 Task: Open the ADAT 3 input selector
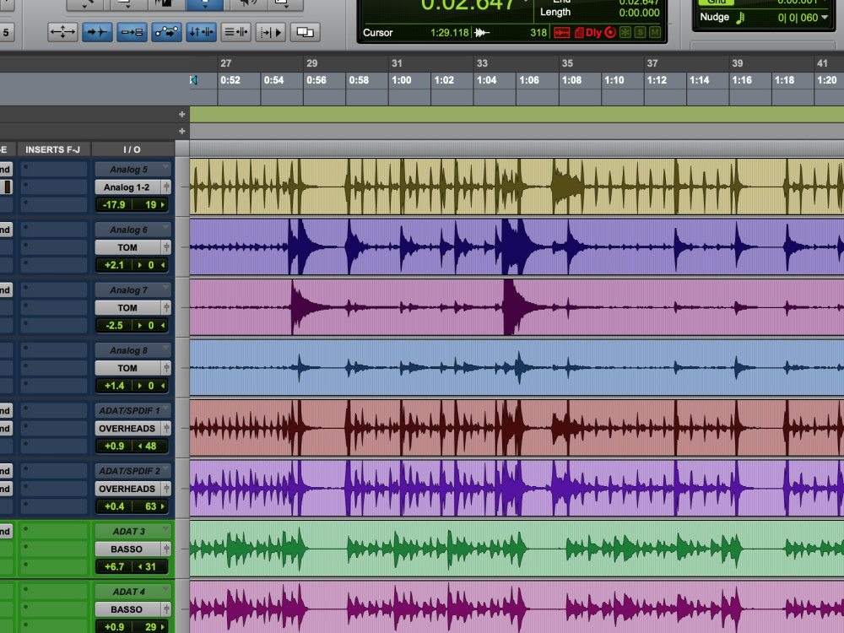tap(133, 531)
